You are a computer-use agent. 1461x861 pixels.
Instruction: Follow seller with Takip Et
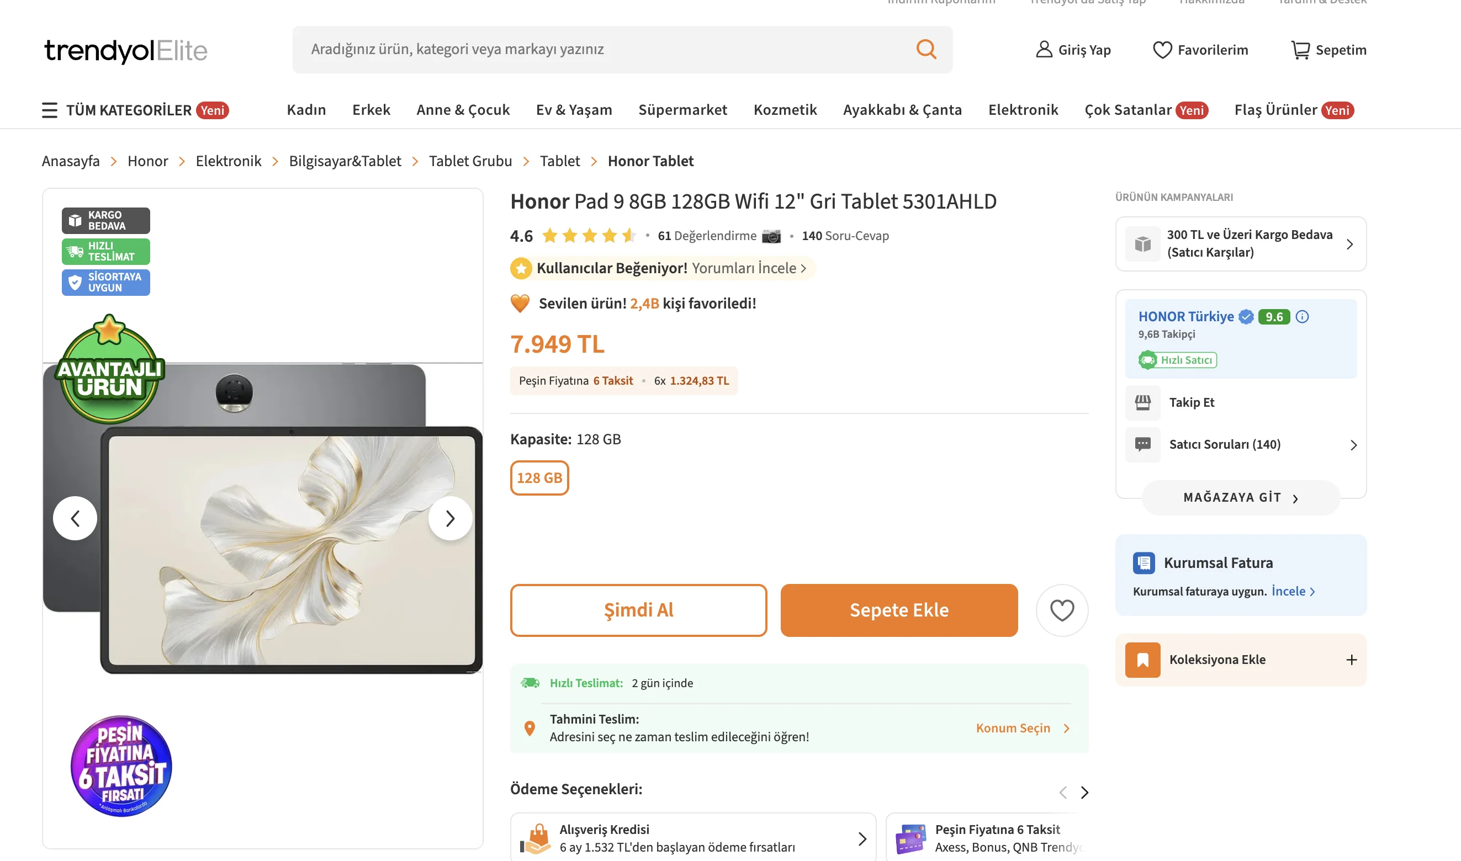point(1191,403)
